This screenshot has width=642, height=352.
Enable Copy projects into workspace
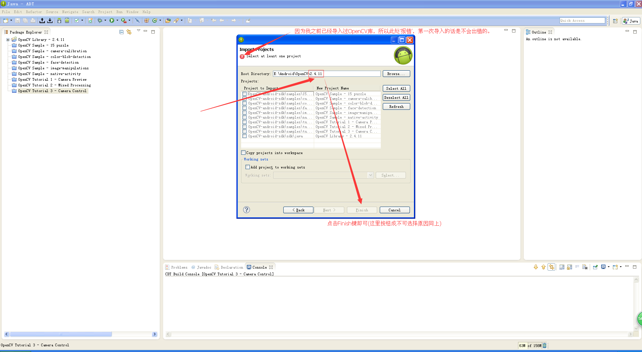tap(243, 153)
